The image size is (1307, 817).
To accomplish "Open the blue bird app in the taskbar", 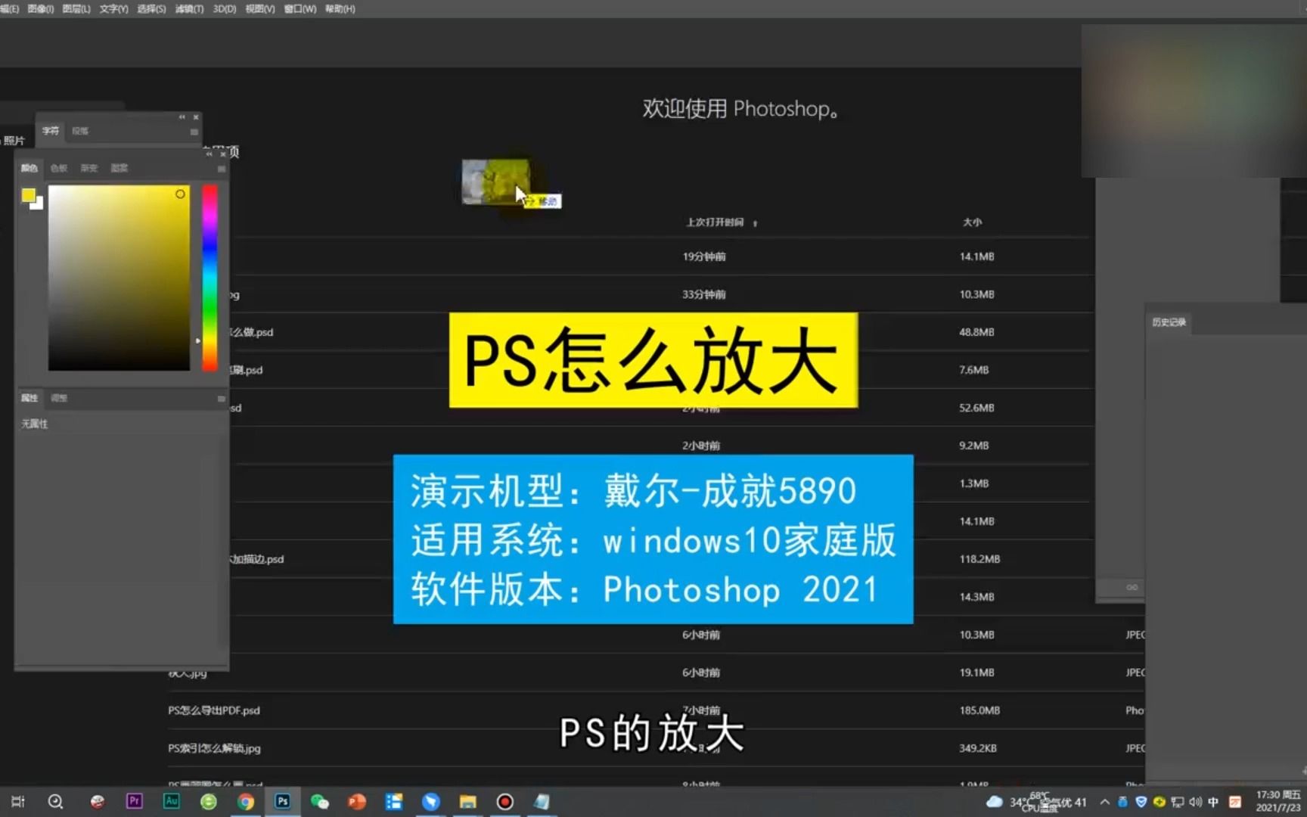I will click(x=431, y=802).
